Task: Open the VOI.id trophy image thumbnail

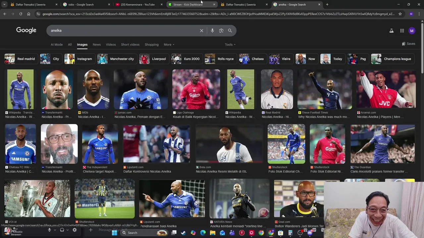Action: point(37,198)
